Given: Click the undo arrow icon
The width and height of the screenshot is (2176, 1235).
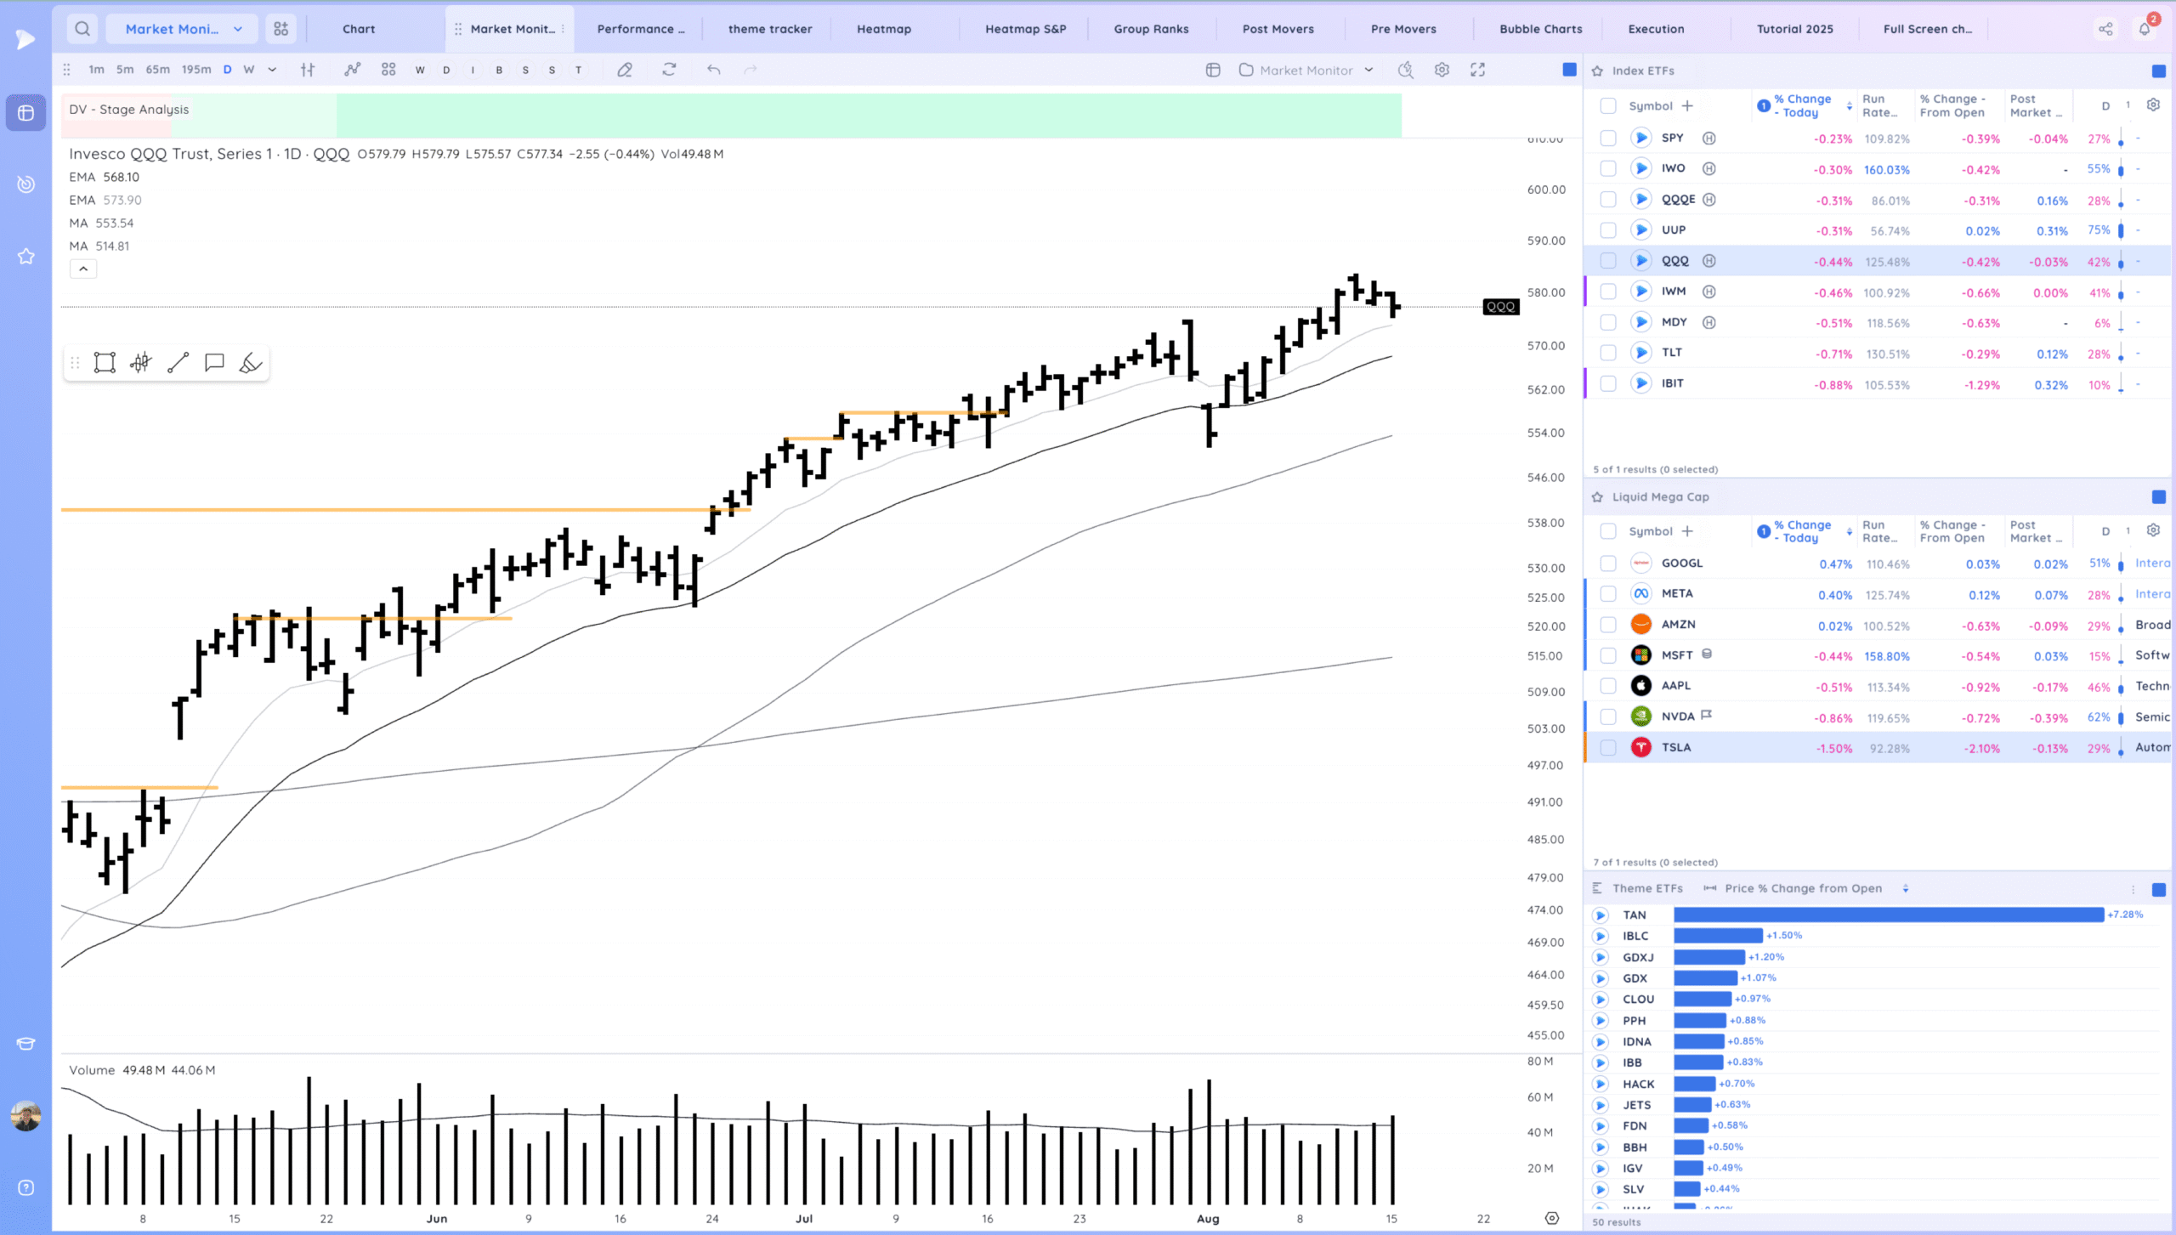Looking at the screenshot, I should point(713,70).
